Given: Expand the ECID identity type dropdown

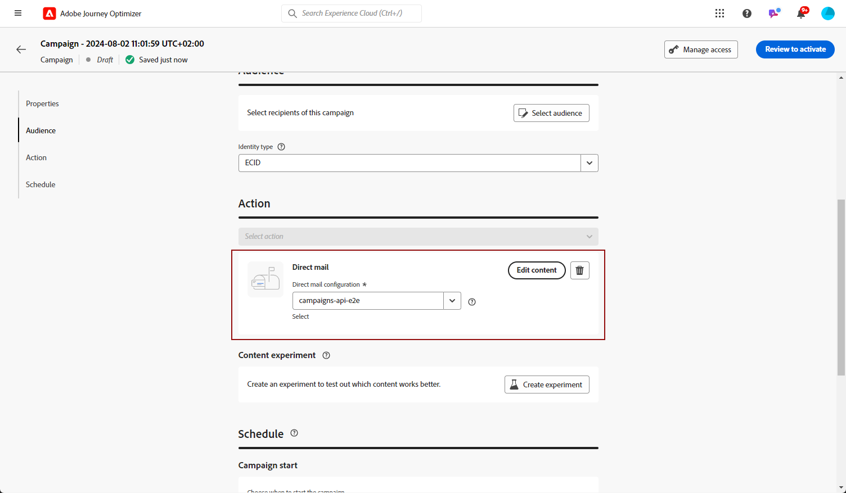Looking at the screenshot, I should [589, 163].
